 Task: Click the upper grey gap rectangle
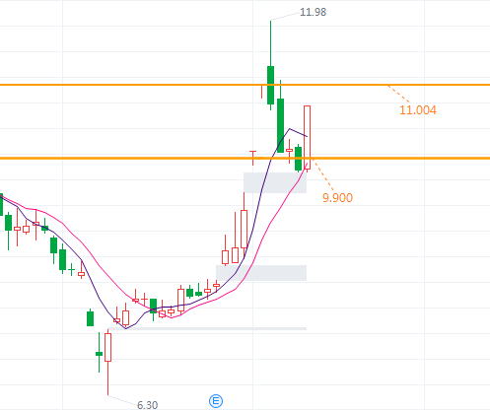pos(275,182)
